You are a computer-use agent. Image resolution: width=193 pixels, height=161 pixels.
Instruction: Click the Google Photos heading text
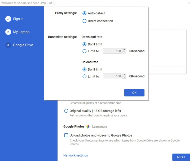pos(74,126)
